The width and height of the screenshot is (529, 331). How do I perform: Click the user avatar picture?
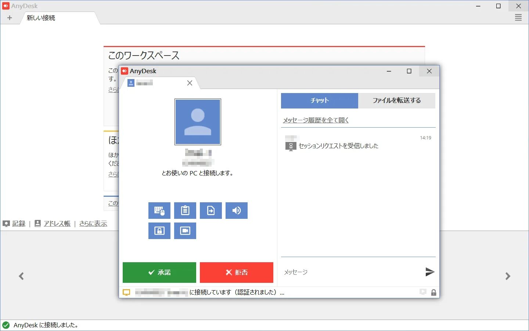(198, 122)
